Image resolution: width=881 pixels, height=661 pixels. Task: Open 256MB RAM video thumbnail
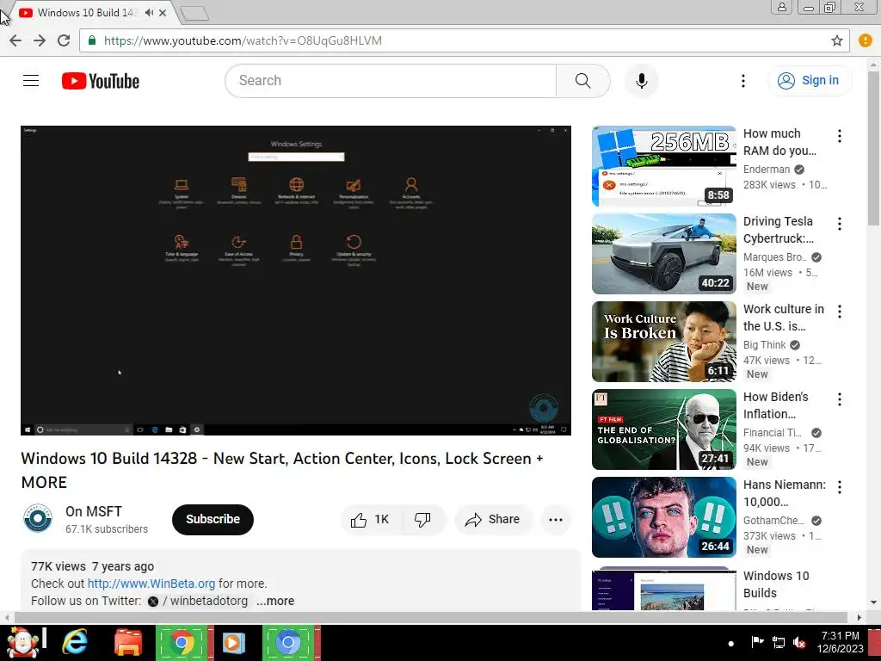pos(663,166)
